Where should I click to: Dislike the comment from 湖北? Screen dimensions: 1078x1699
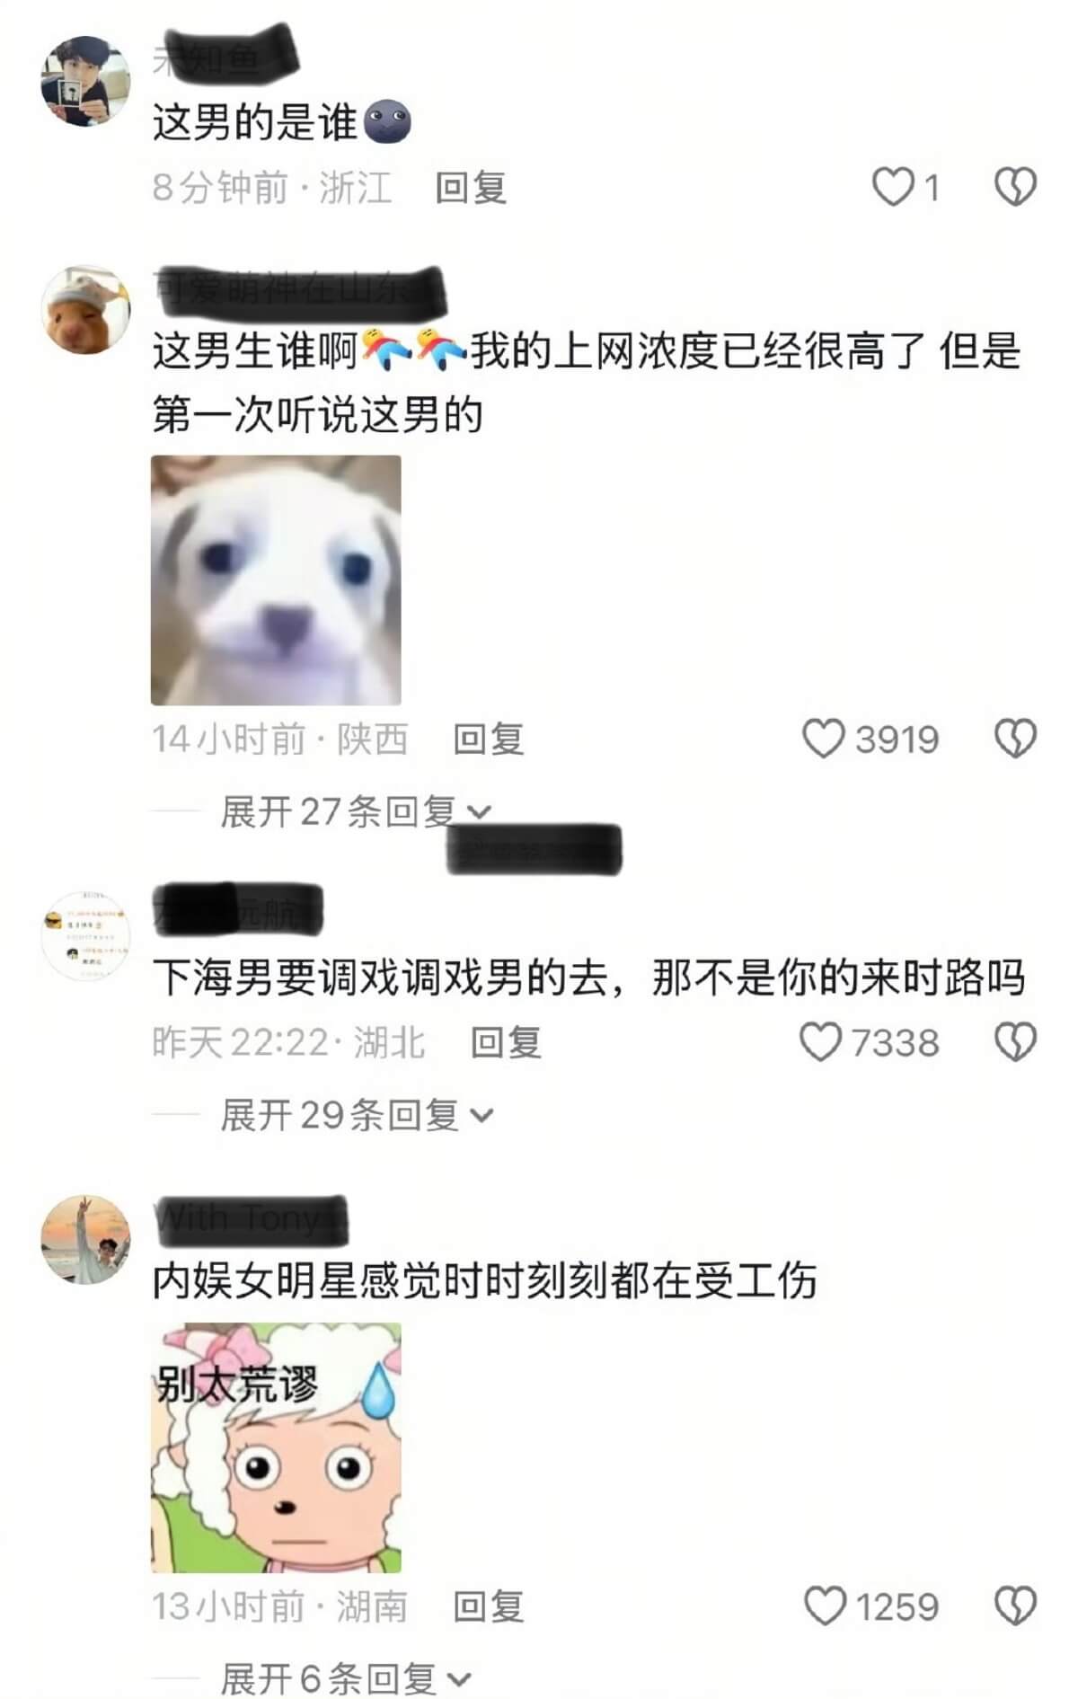1016,1042
